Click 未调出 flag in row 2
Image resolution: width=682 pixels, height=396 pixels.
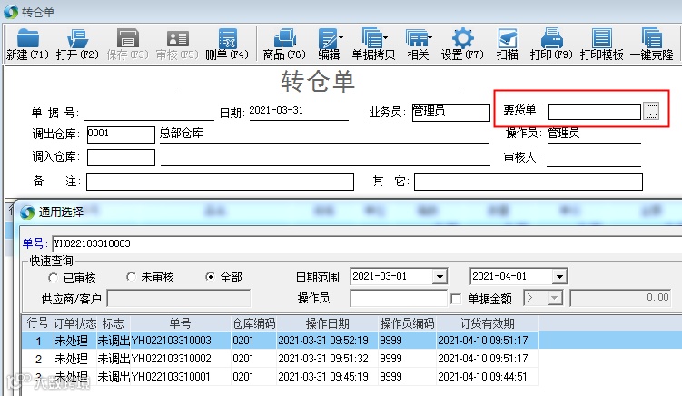point(114,359)
